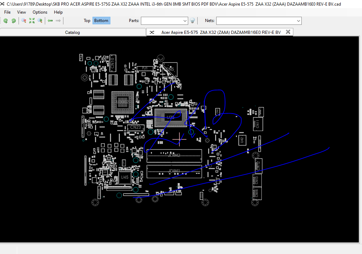Select the CN16 connector on the board

257,193
